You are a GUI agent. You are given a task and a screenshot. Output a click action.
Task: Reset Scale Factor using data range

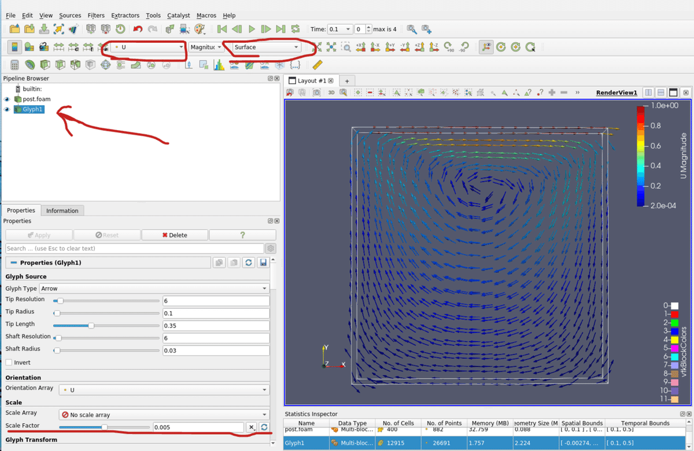(265, 427)
